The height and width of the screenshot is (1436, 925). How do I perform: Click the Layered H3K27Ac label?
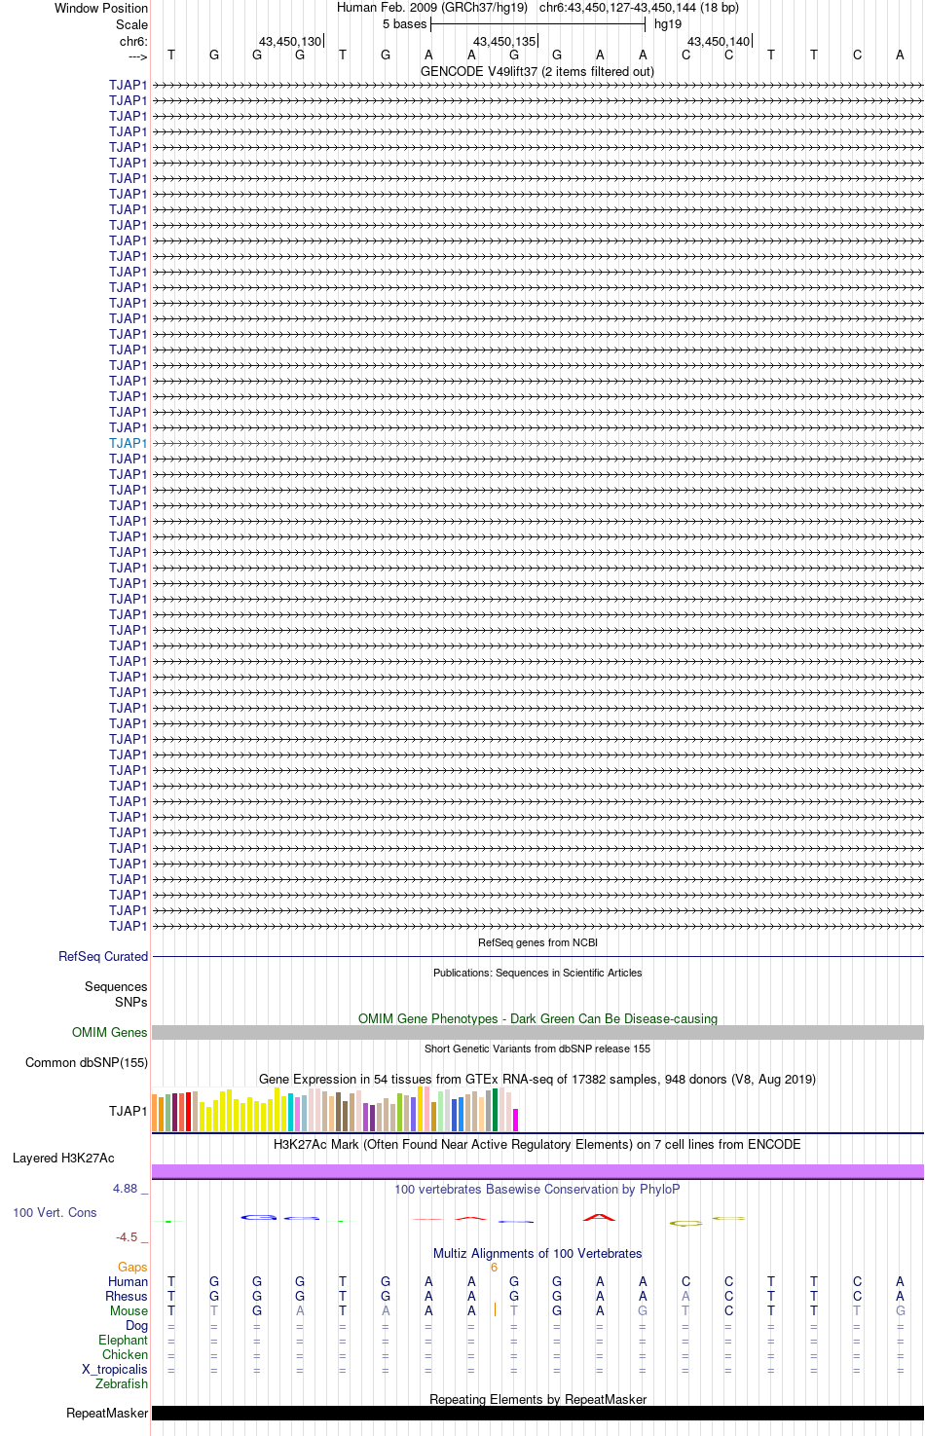(63, 1159)
